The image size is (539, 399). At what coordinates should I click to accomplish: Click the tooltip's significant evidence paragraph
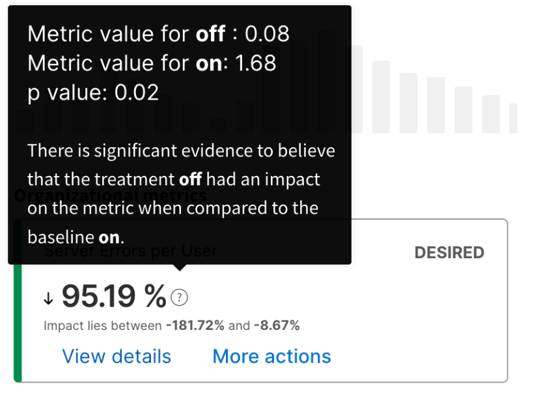click(x=181, y=194)
